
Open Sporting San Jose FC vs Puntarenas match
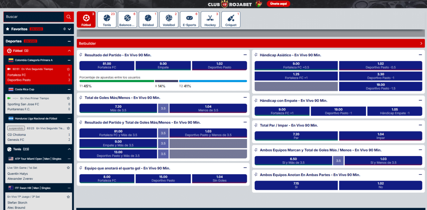coord(38,104)
